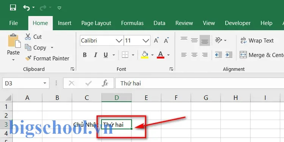284x142 pixels.
Task: Expand the font name dropdown arrow
Action: click(x=119, y=41)
